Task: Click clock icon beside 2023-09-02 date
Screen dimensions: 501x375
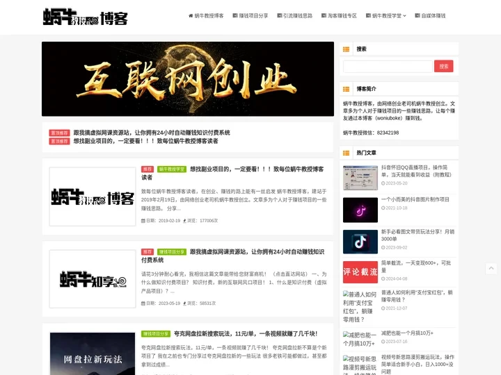Action: [x=383, y=248]
